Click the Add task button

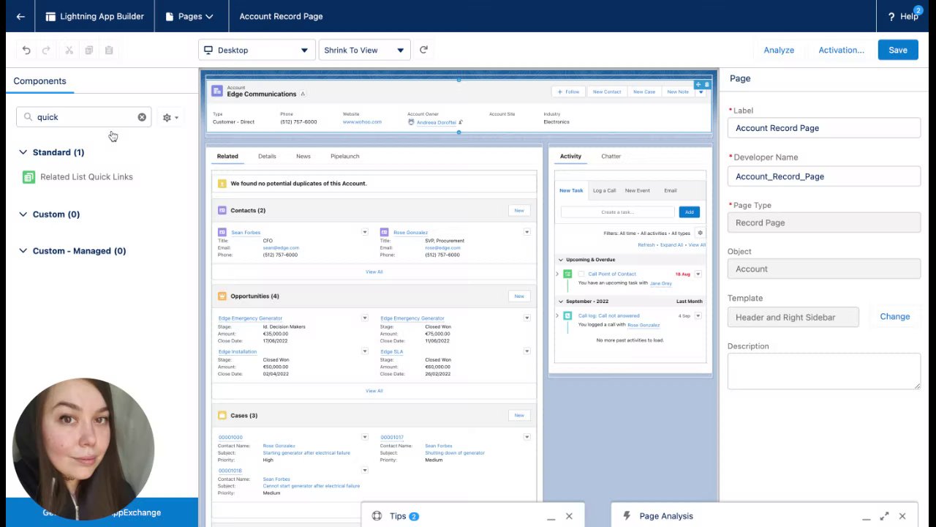(x=689, y=212)
